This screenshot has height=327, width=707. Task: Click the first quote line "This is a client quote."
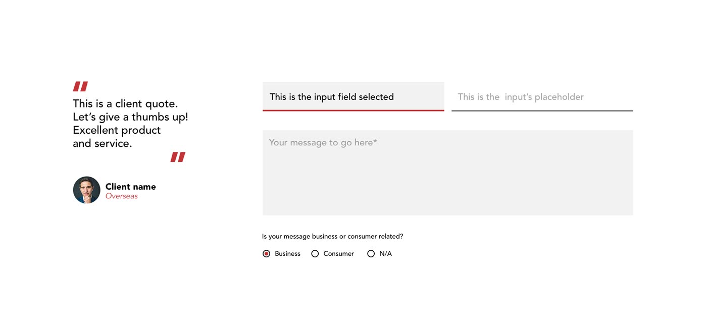[x=125, y=104]
